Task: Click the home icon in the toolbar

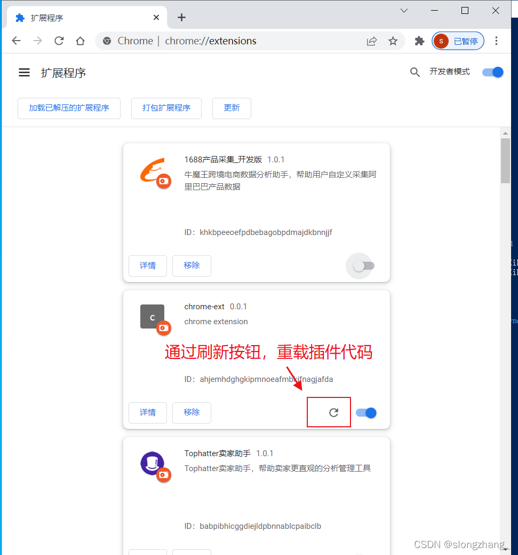Action: 80,41
